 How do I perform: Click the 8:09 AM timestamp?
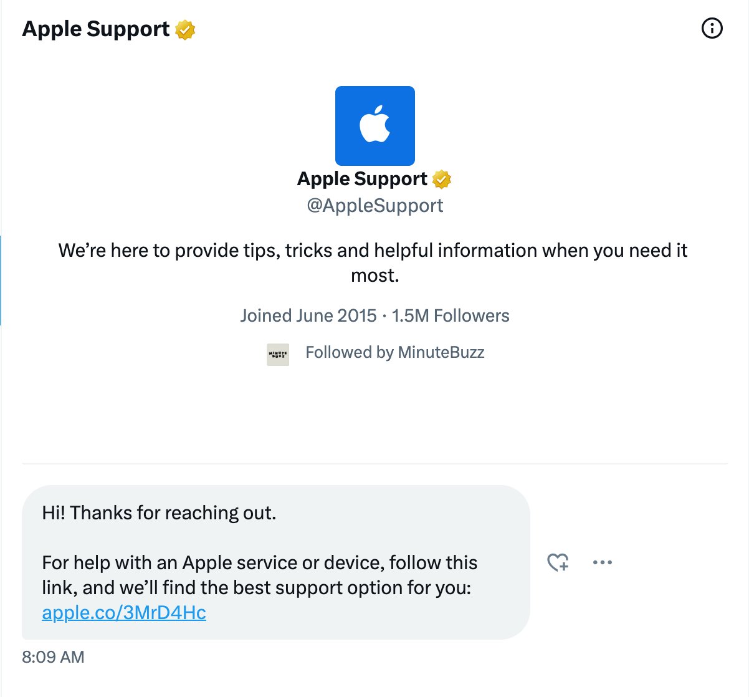pos(52,656)
